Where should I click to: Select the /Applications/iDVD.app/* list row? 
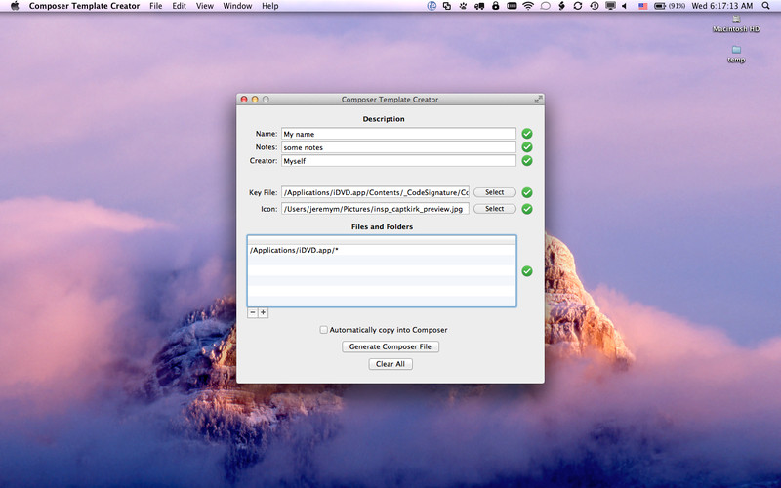click(x=382, y=250)
